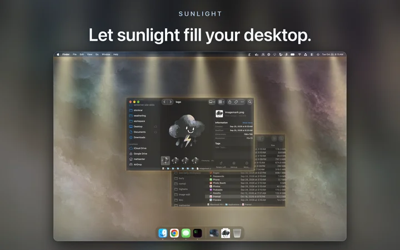Screen dimensions: 400x250
Task: Go back in logo Finder window
Action: [x=164, y=102]
